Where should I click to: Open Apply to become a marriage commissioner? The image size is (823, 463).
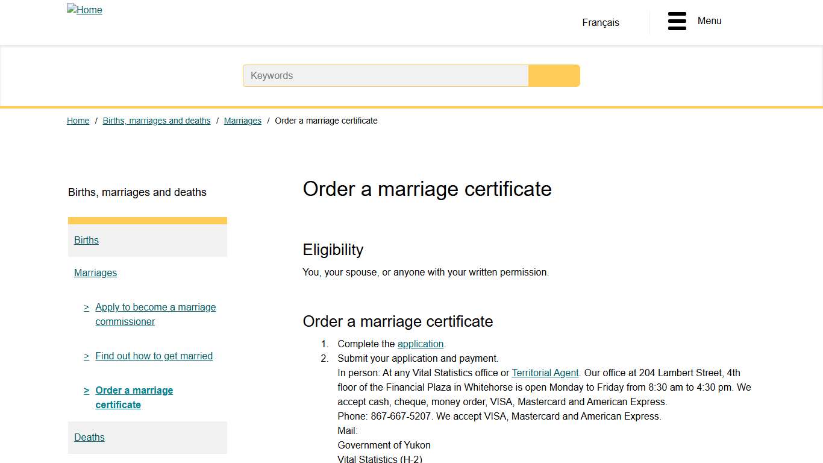155,307
